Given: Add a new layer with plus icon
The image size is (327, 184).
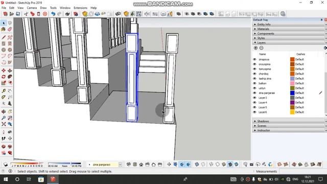Looking at the screenshot, I should point(255,48).
